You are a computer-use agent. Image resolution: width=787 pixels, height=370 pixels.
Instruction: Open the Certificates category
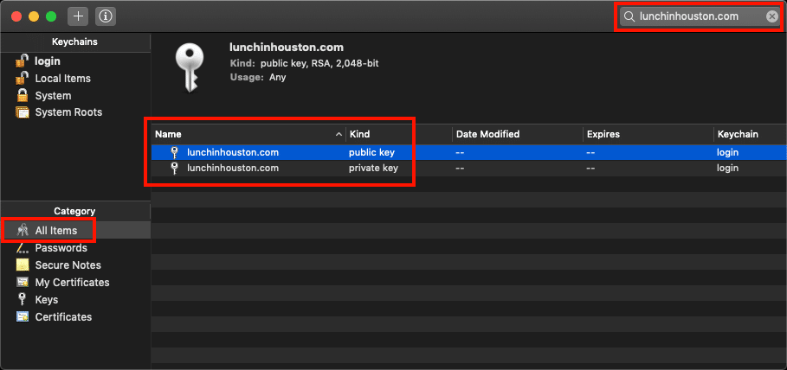[63, 317]
